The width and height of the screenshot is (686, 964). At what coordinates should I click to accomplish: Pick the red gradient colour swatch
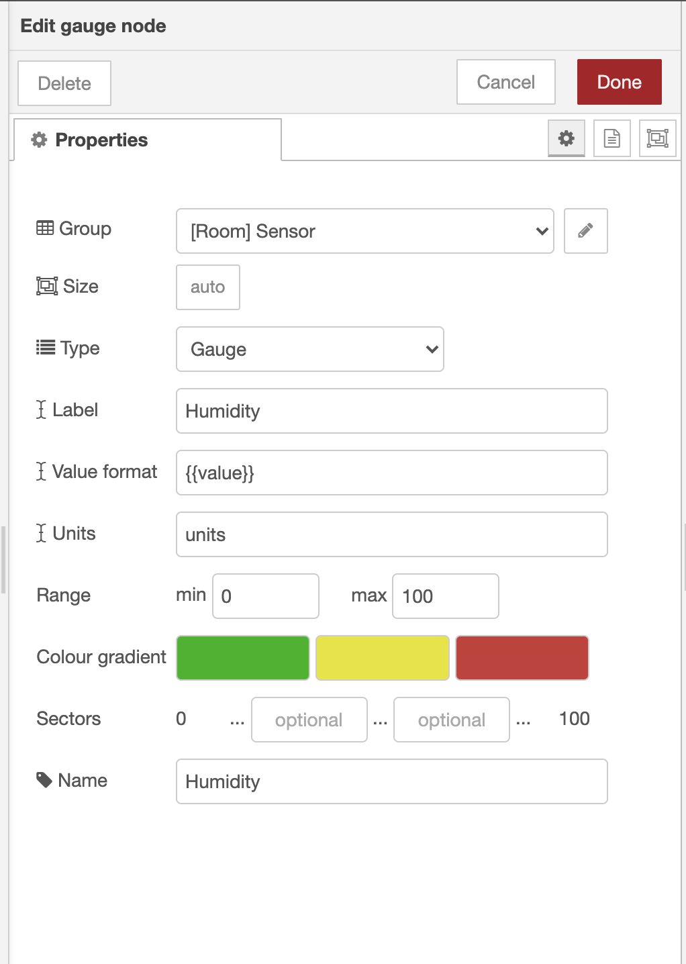(x=522, y=658)
